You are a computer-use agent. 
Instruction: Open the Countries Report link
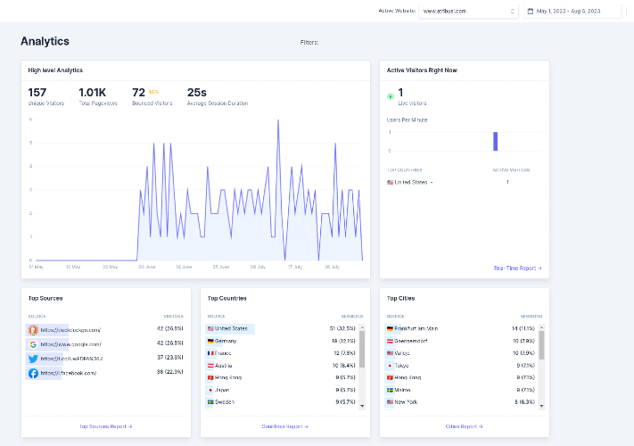(x=285, y=426)
